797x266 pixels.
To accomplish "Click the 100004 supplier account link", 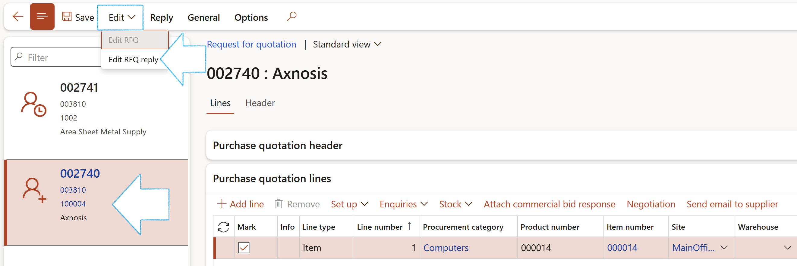I will point(73,204).
